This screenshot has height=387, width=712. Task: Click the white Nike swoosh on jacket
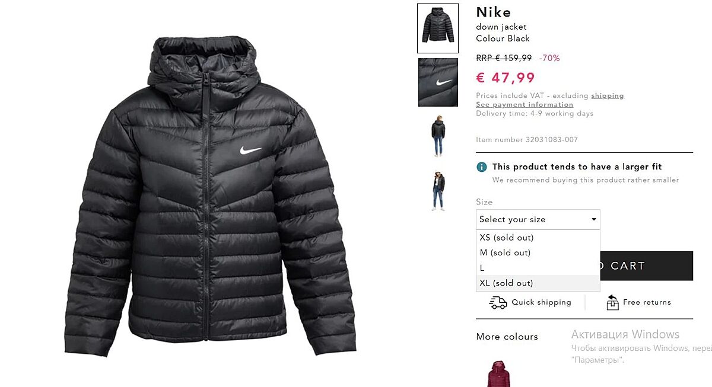pos(250,151)
